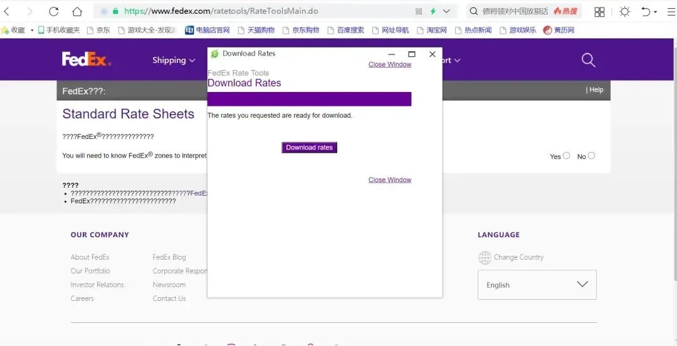This screenshot has width=677, height=346.
Task: Open the 收藏 favorites star bookmark
Action: pos(13,30)
